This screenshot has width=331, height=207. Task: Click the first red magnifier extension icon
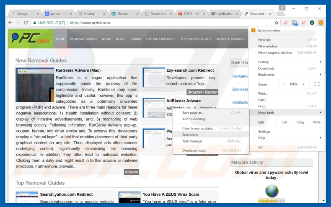285,23
